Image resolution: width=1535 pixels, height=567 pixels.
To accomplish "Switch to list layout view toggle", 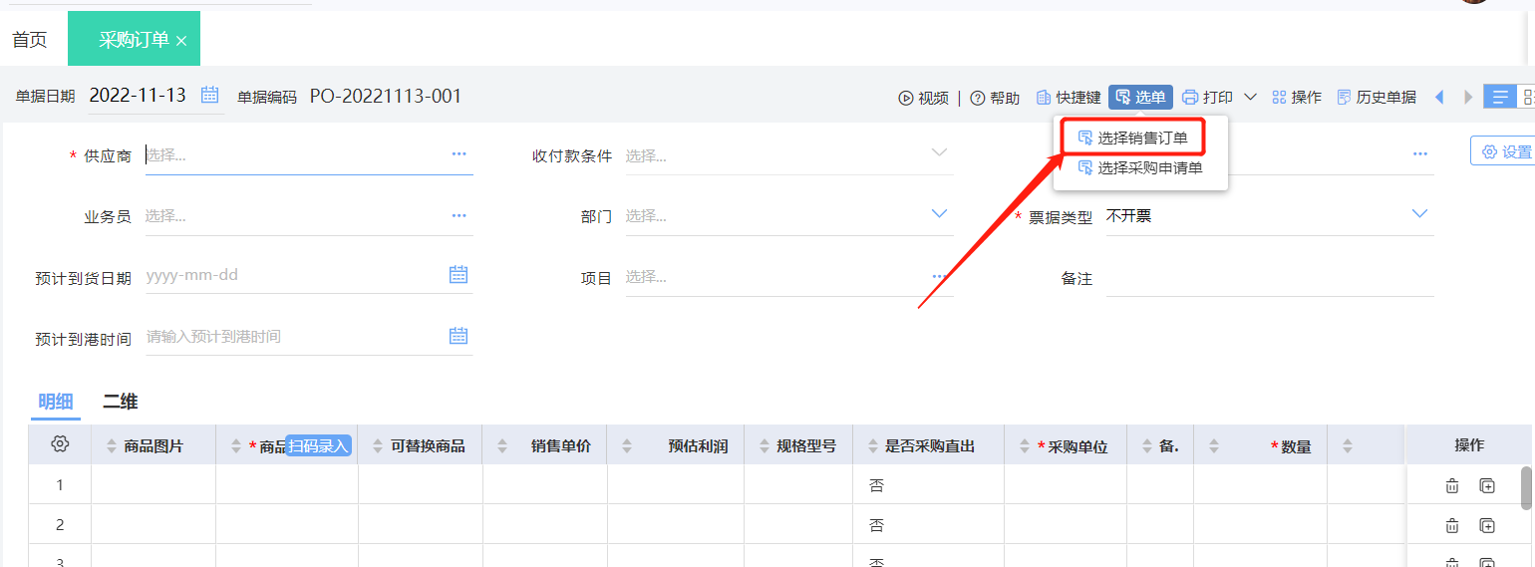I will [1498, 97].
